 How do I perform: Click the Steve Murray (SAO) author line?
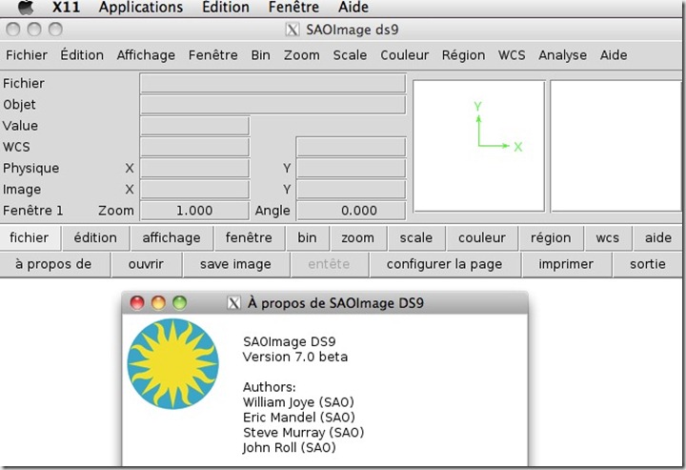[x=304, y=433]
